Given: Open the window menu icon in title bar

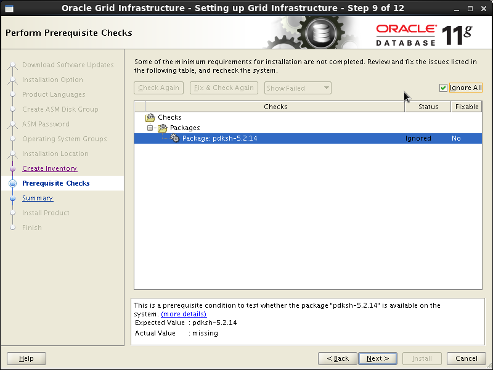Looking at the screenshot, I should coord(9,9).
